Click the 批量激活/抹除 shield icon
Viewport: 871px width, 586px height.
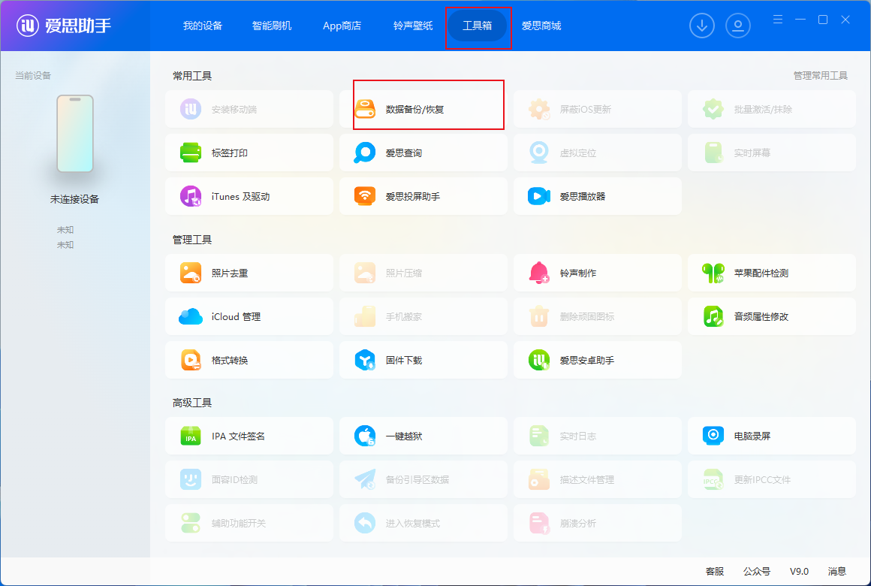click(x=713, y=109)
